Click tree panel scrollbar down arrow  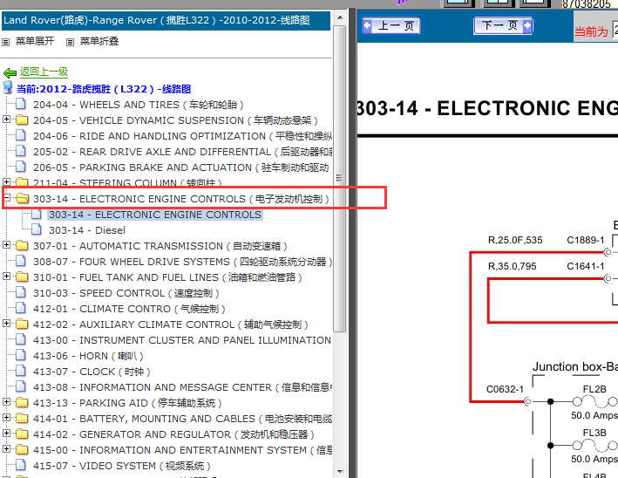[x=340, y=471]
